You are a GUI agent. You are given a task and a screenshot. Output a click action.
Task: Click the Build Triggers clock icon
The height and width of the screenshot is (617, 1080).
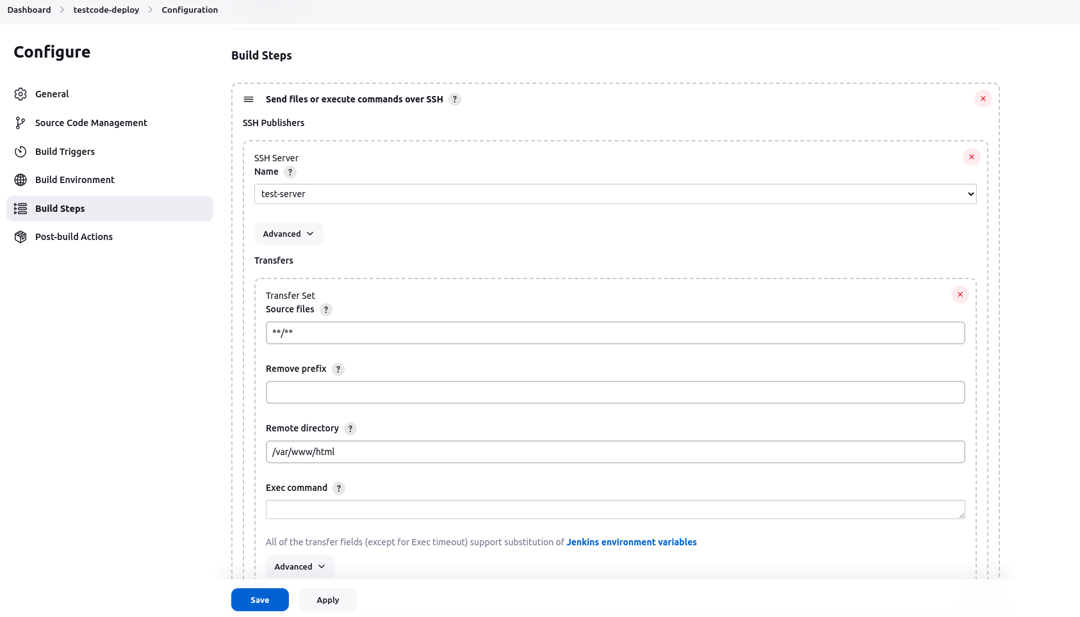point(20,152)
